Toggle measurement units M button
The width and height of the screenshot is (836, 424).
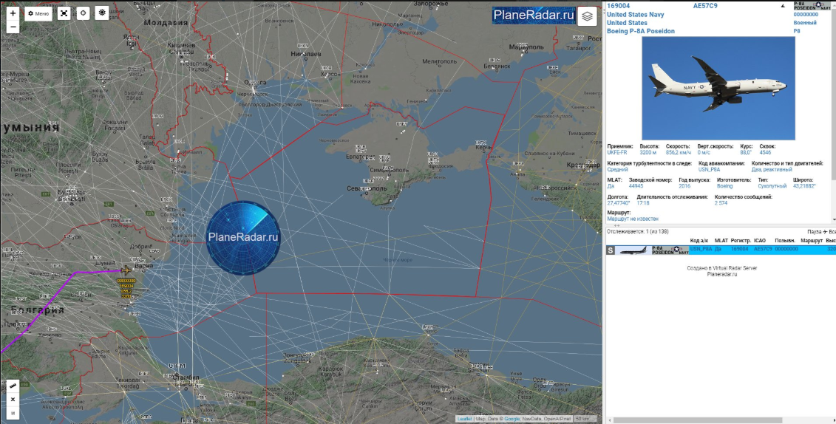pyautogui.click(x=13, y=412)
